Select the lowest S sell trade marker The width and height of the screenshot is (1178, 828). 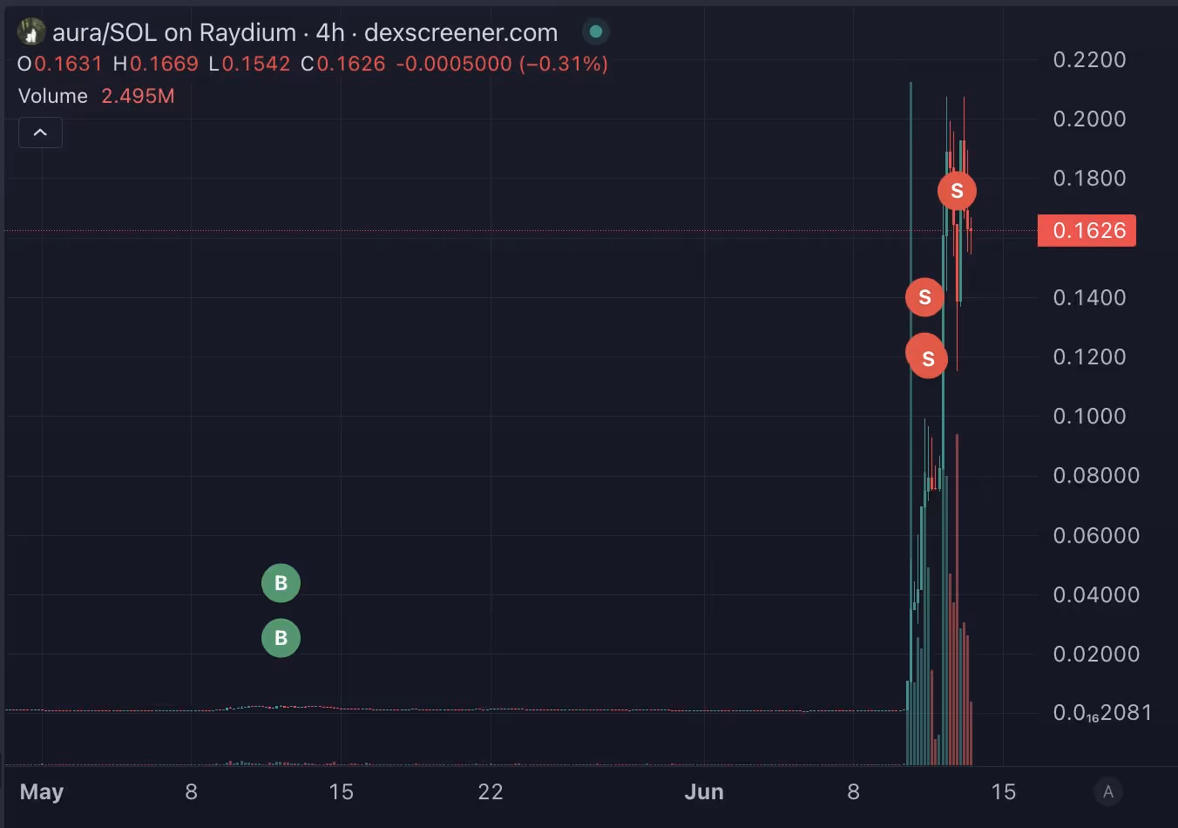click(x=926, y=356)
